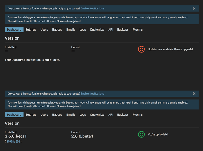Click the Installed label in upper panel
Screen dimensions: 203x151
point(11,47)
